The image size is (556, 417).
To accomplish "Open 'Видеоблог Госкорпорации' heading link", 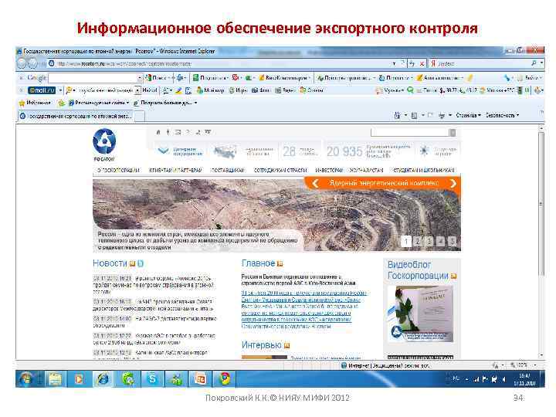I will [x=418, y=270].
